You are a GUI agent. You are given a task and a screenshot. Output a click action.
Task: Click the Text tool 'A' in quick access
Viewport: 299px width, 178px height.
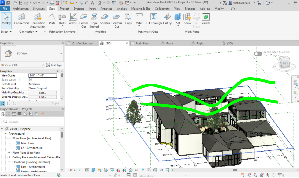pos(92,3)
